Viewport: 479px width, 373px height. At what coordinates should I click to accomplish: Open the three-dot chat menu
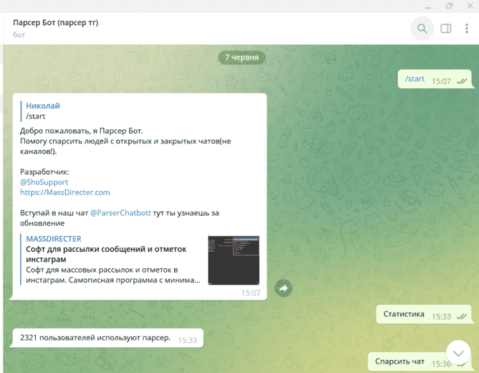click(x=467, y=29)
